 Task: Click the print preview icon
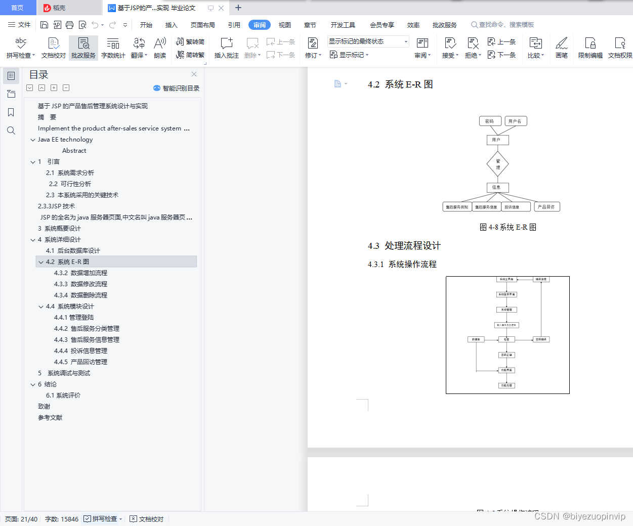pyautogui.click(x=82, y=25)
